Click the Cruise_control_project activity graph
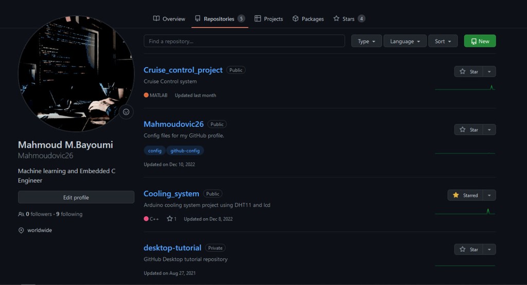 pos(465,88)
